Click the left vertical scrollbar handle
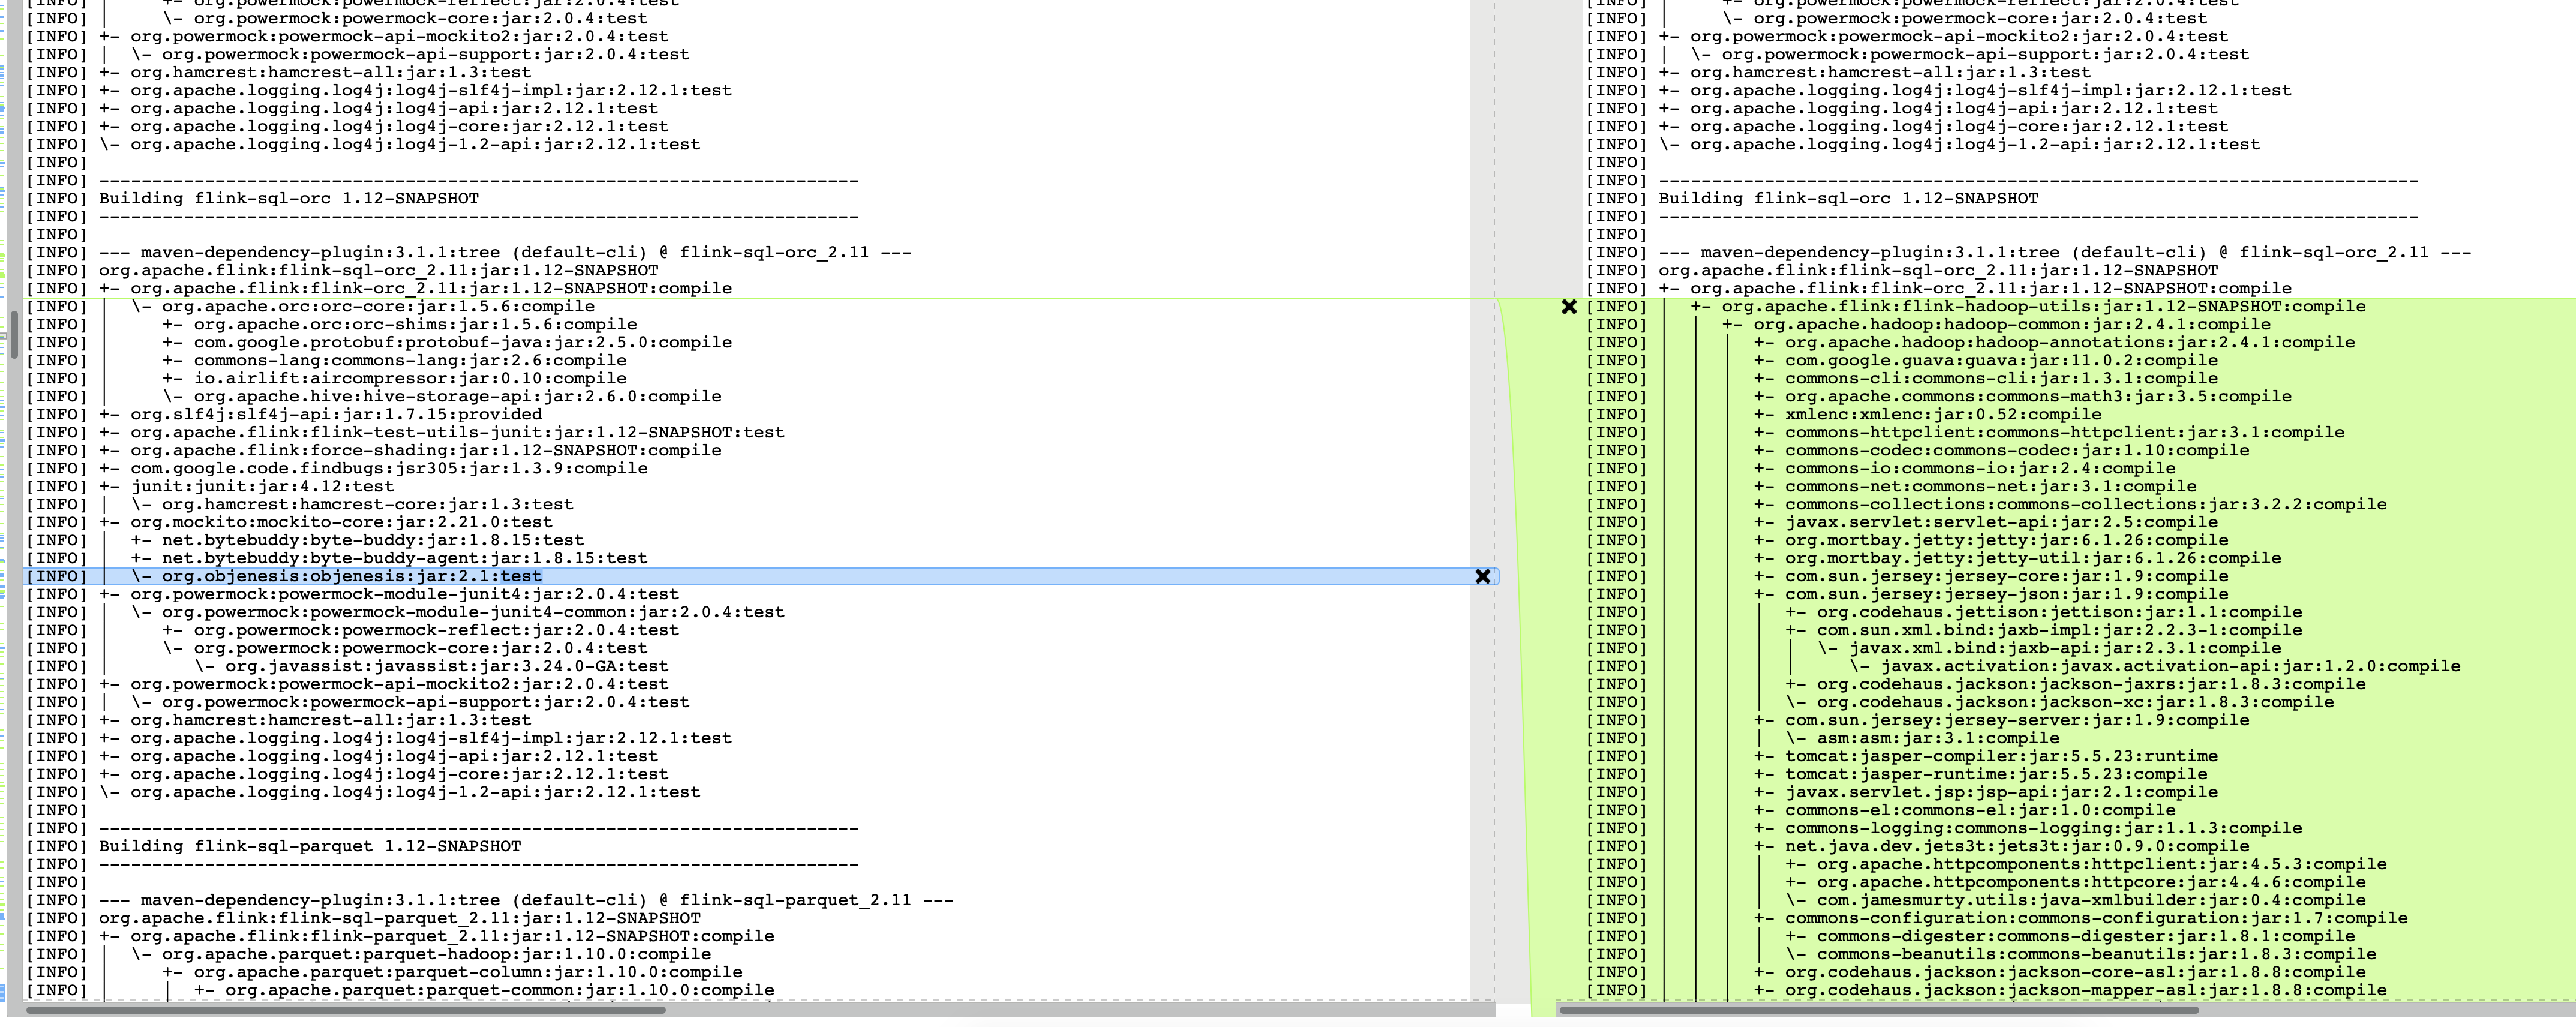 13,334
